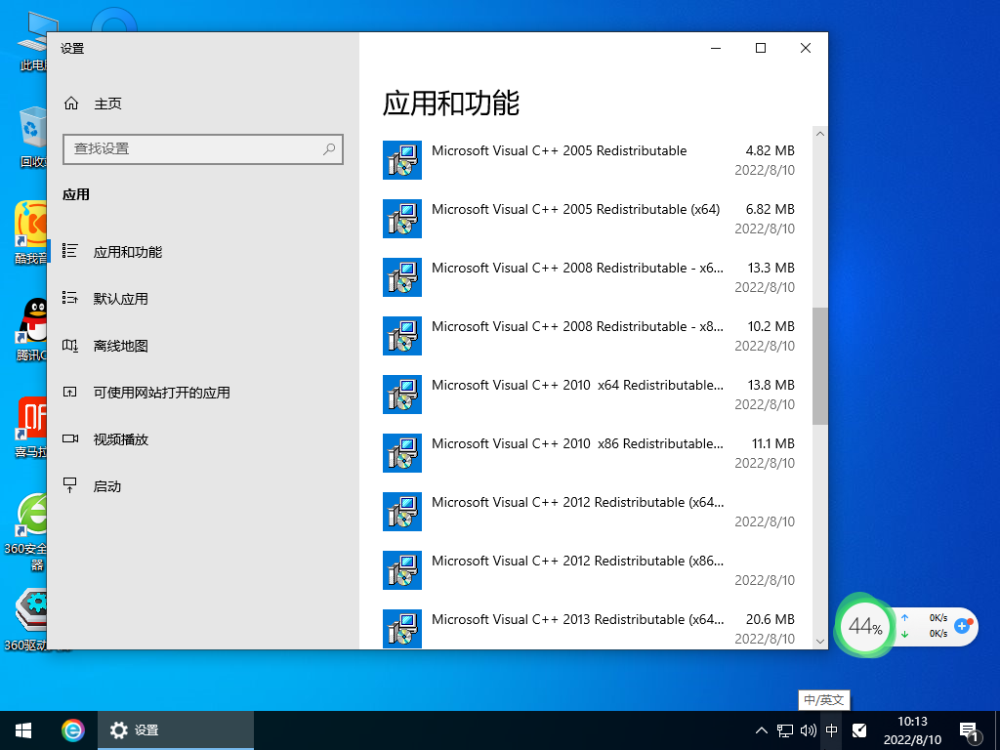Select Microsoft Visual C++ 2010 x64 Redistributable text
The height and width of the screenshot is (750, 1000).
(578, 385)
